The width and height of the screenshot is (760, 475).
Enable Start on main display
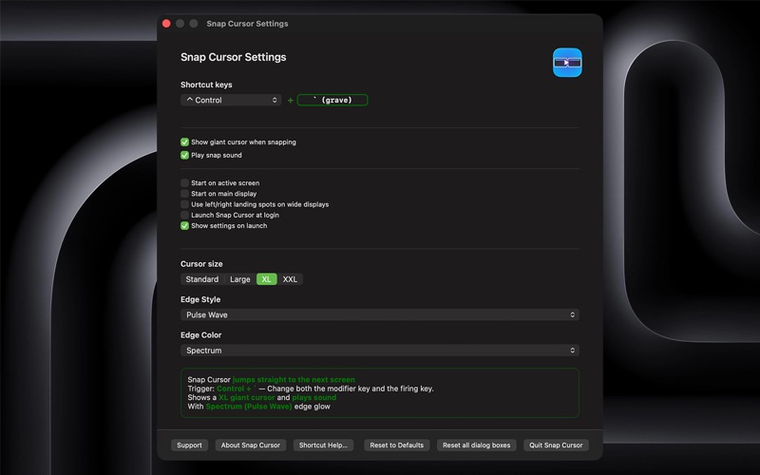point(184,194)
